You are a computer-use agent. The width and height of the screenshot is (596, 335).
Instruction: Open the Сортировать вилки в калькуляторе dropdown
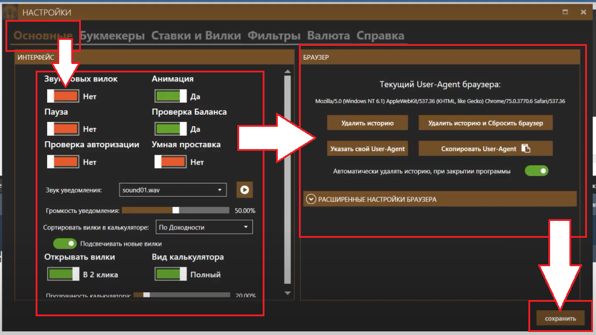[204, 227]
